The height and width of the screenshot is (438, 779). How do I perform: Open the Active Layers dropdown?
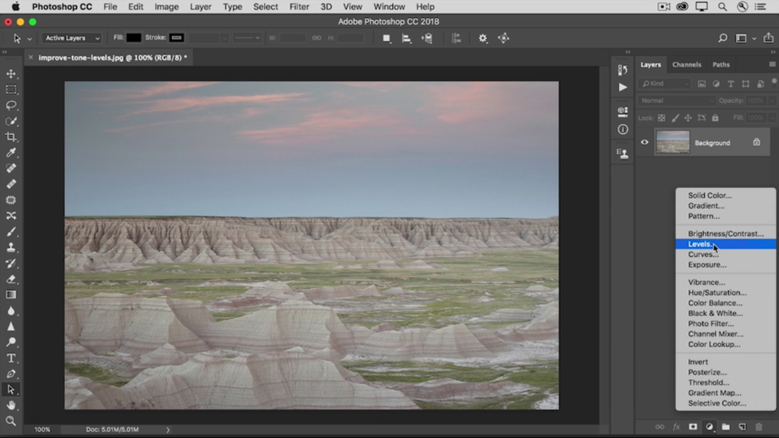tap(72, 38)
